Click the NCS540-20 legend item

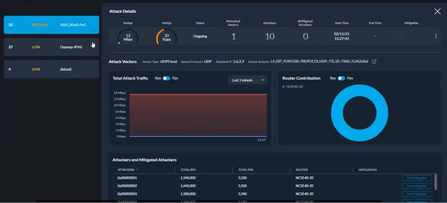293,86
